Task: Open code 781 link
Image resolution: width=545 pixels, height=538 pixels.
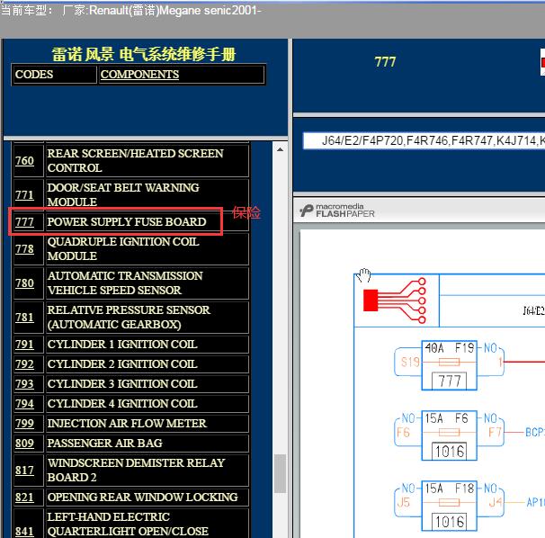Action: [x=24, y=318]
